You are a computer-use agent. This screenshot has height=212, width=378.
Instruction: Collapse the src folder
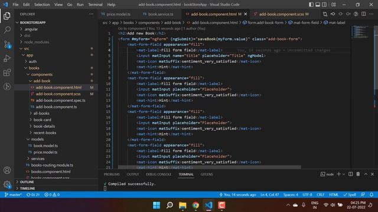pos(56,48)
